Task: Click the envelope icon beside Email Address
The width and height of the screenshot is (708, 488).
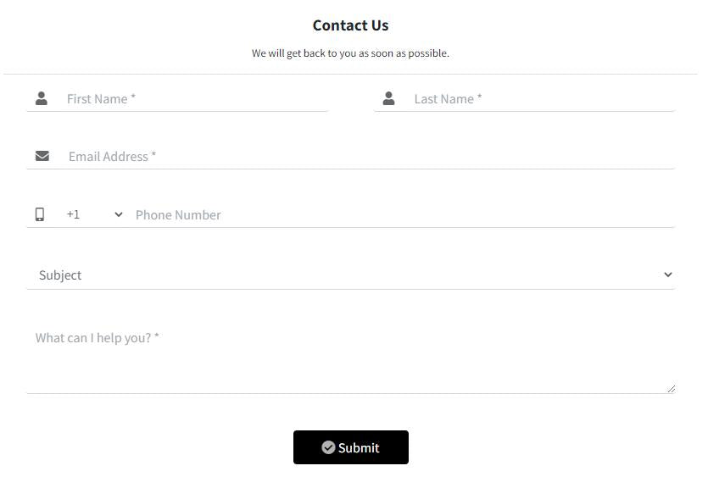Action: click(41, 155)
